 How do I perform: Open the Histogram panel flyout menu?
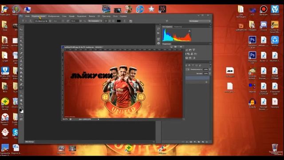(210, 27)
